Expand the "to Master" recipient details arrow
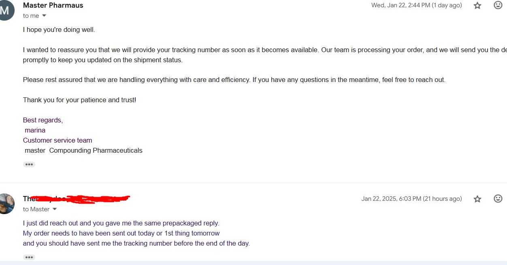 coord(55,209)
